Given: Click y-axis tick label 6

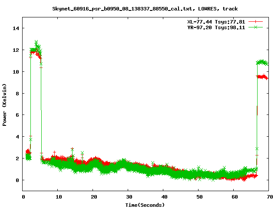Looking at the screenshot, I should [x=17, y=115].
